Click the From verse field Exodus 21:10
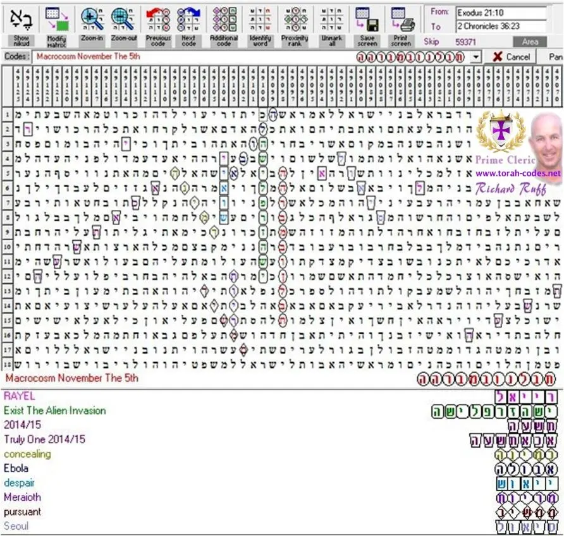The image size is (564, 536). (501, 13)
